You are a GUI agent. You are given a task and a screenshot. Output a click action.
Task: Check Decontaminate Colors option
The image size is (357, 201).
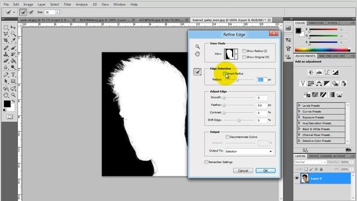[227, 137]
